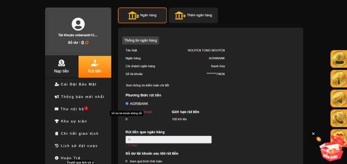Open the Telegram gold icon
The height and width of the screenshot is (164, 347).
[339, 99]
